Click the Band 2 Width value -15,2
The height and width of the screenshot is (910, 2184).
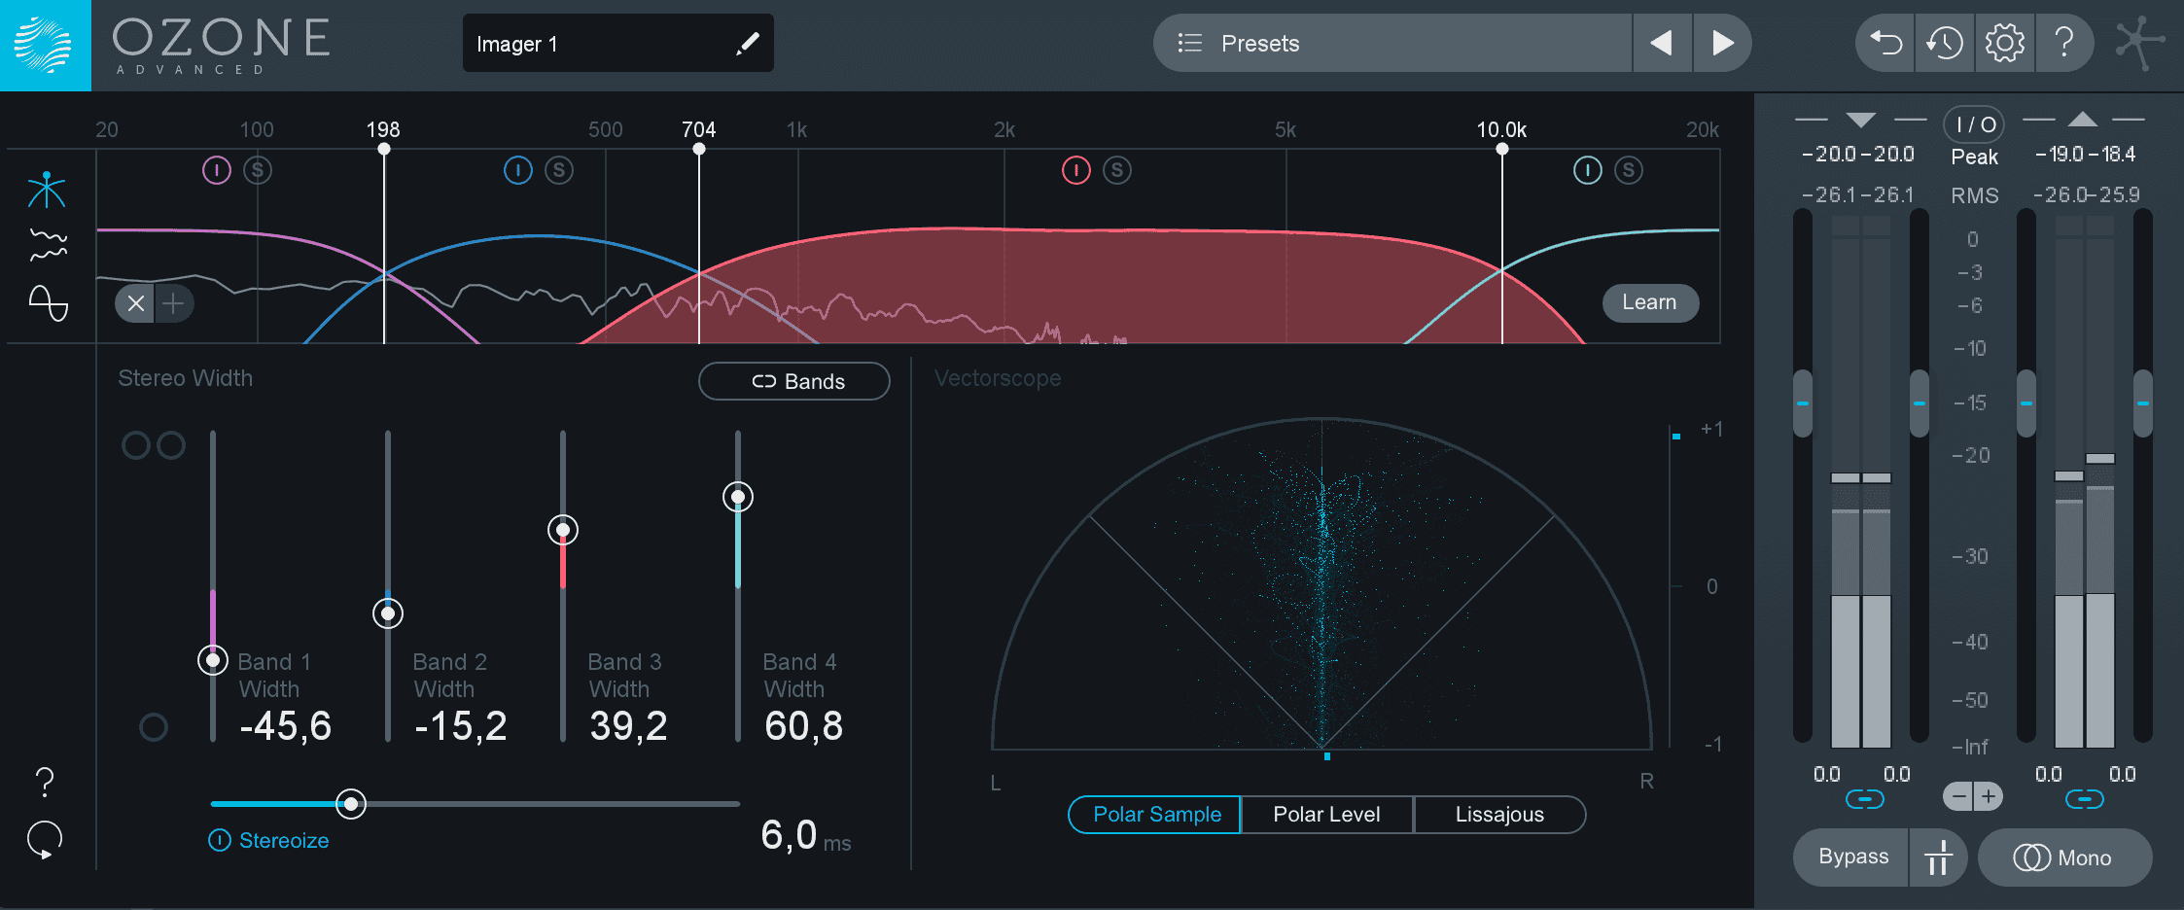pyautogui.click(x=461, y=726)
